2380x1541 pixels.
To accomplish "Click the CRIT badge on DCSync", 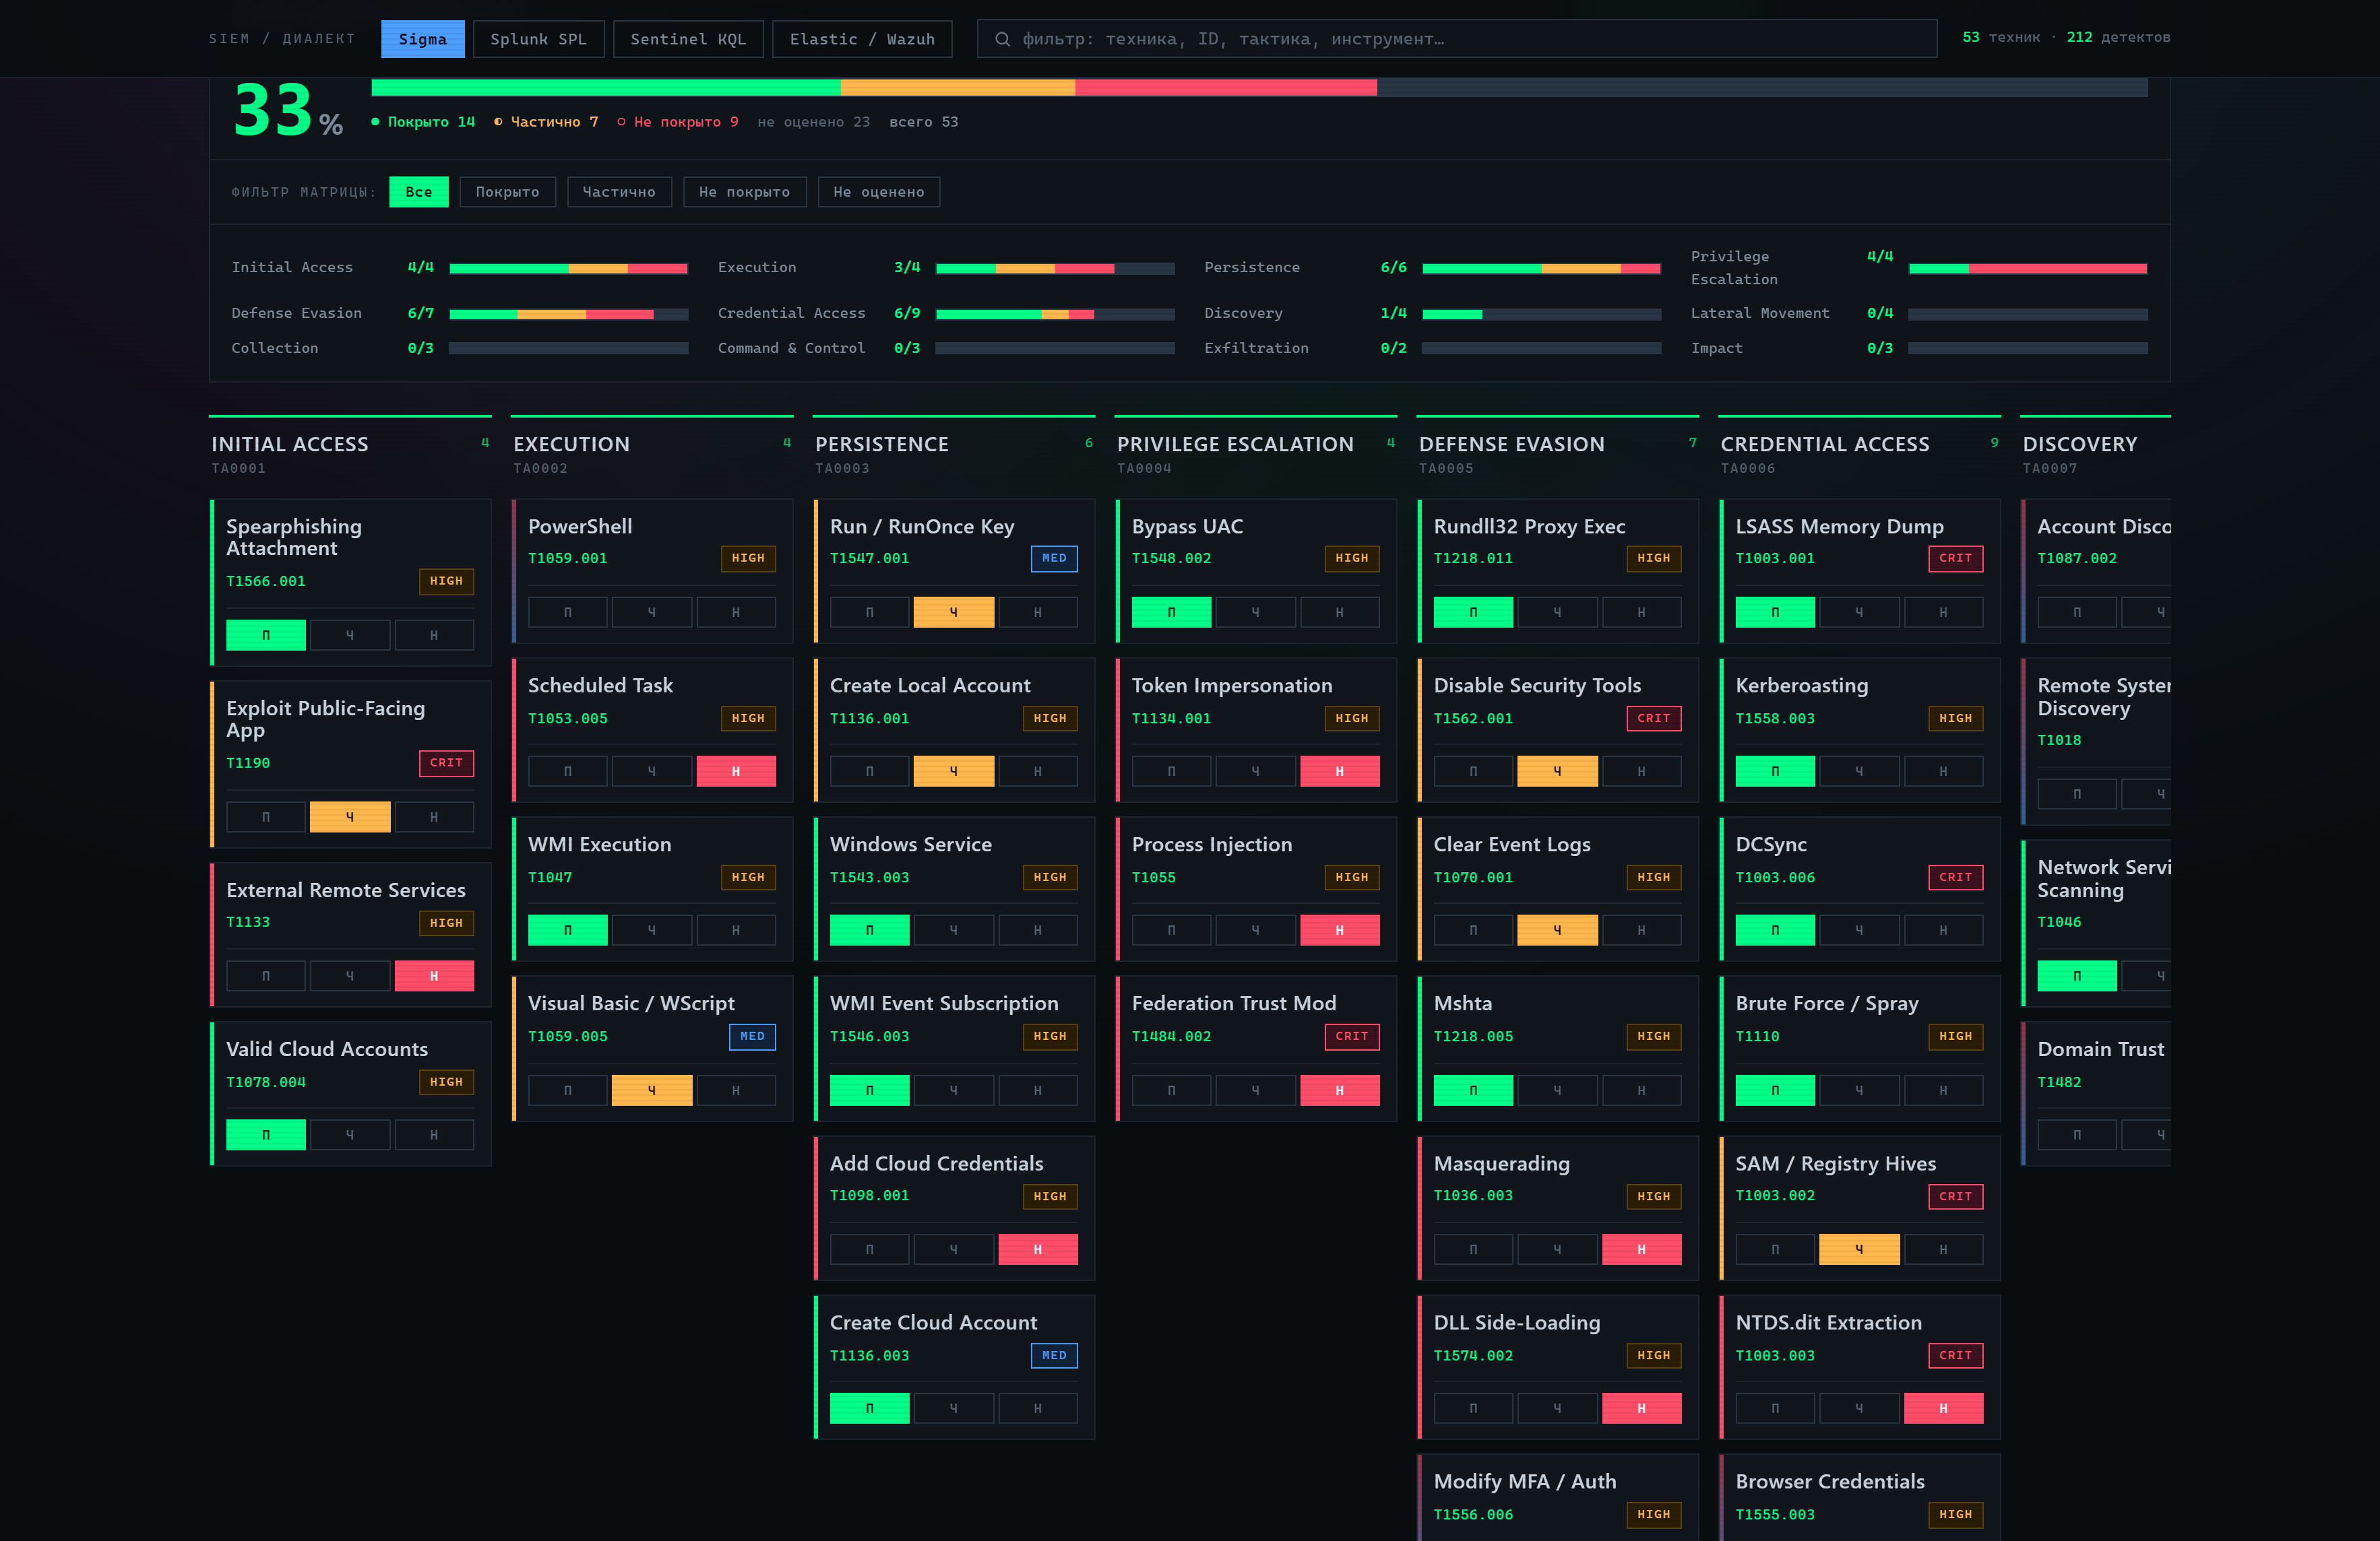I will 1956,878.
